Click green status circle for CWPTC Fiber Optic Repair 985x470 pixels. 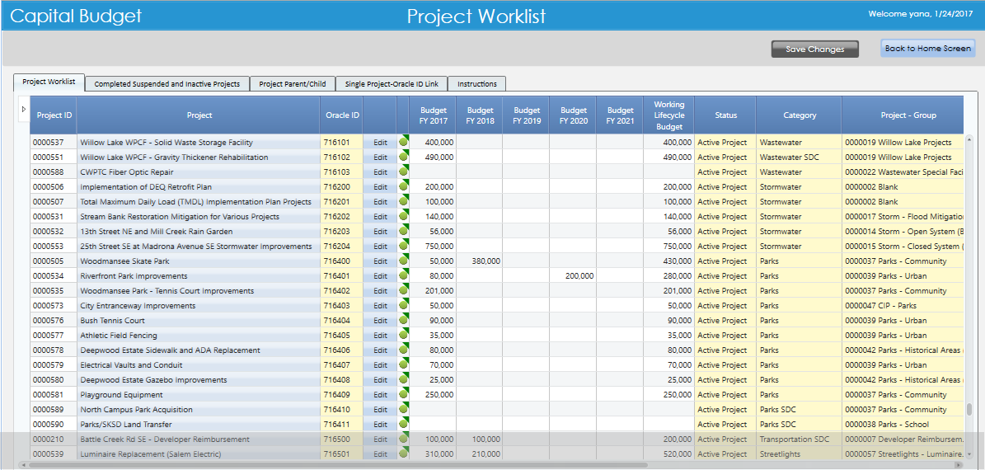coord(403,172)
